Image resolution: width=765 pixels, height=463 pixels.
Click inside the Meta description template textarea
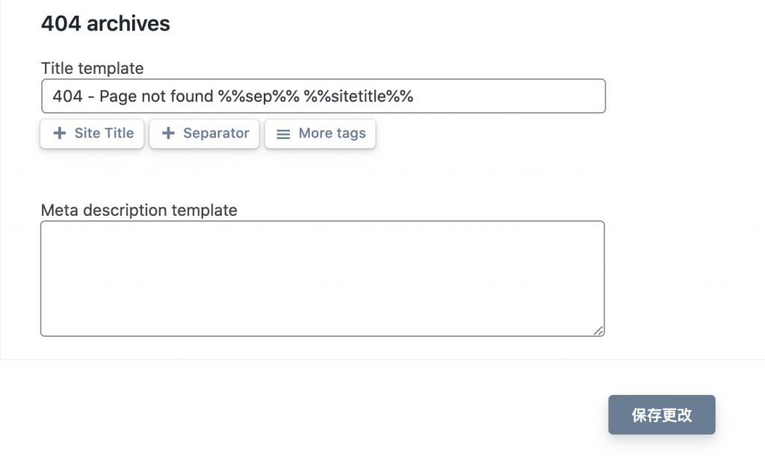(322, 278)
